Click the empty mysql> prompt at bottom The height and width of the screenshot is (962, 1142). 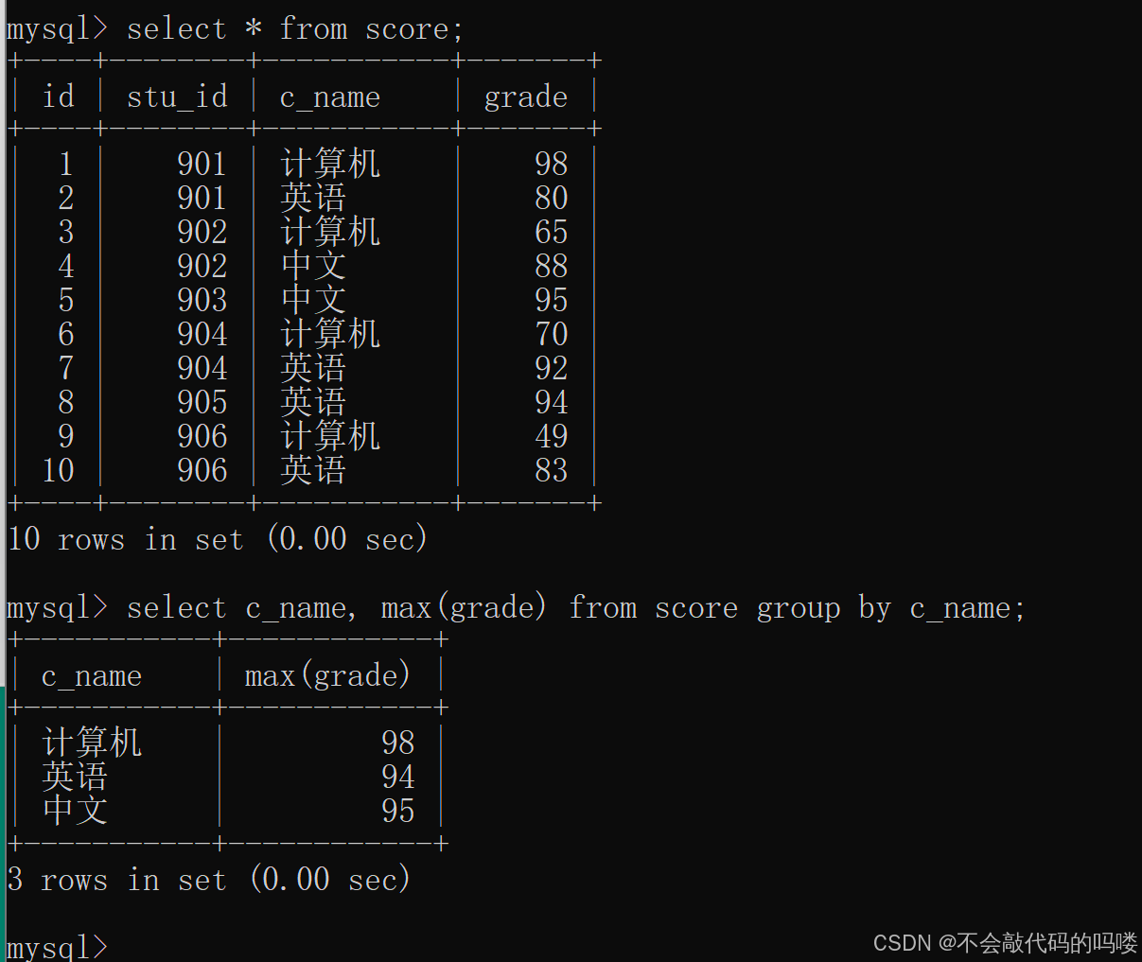[58, 946]
